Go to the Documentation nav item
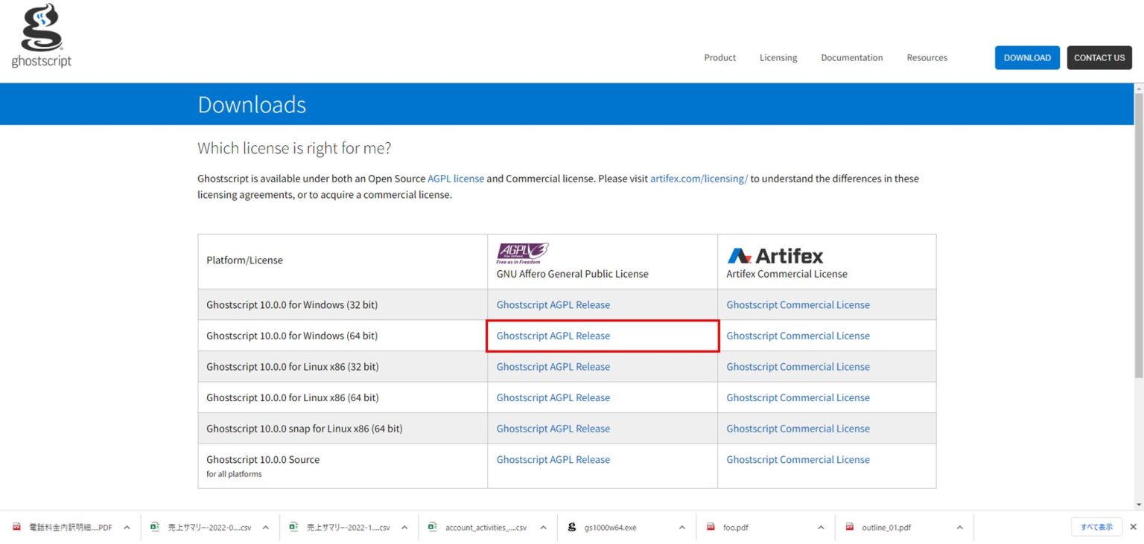 tap(851, 58)
